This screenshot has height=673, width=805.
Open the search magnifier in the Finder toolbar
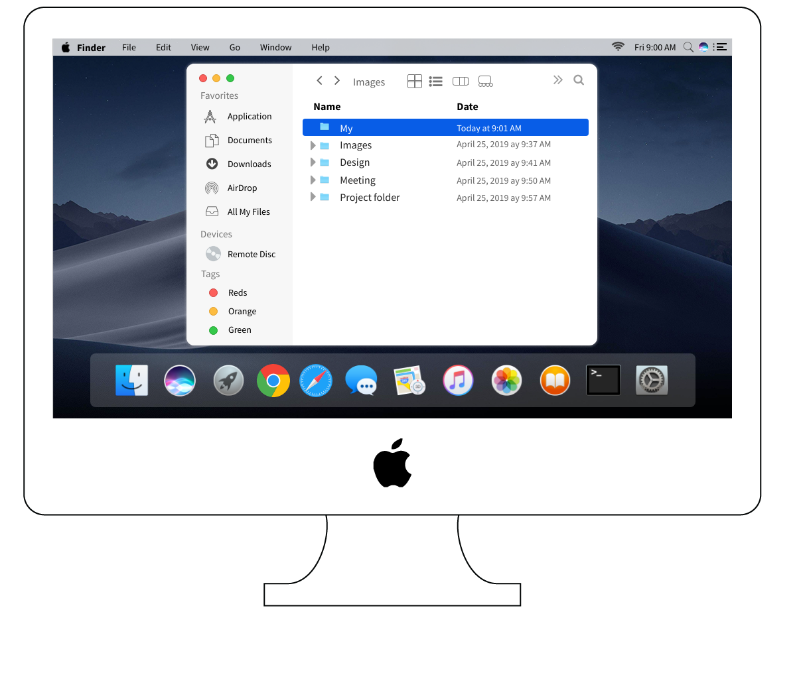(578, 80)
